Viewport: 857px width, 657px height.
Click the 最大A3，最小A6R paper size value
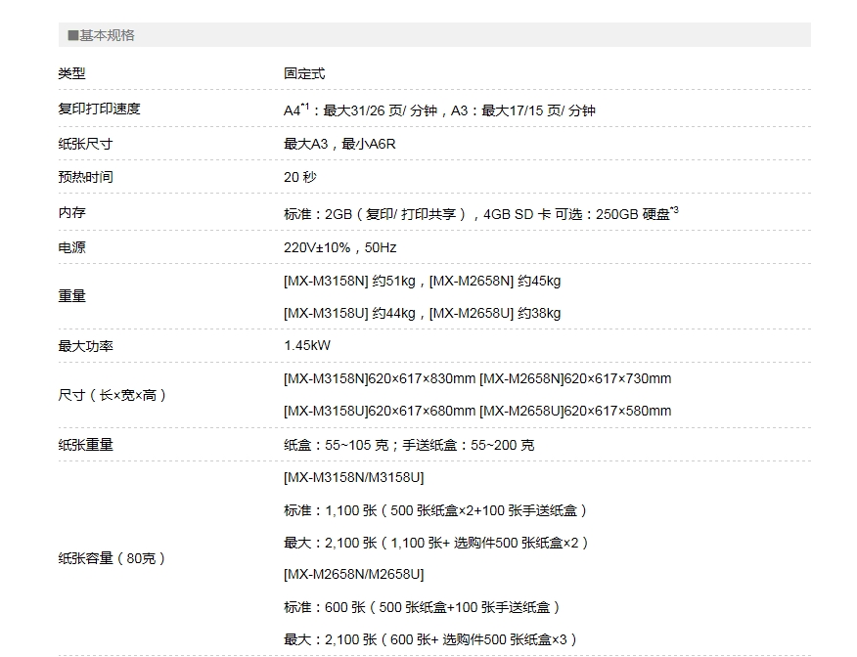tap(339, 144)
